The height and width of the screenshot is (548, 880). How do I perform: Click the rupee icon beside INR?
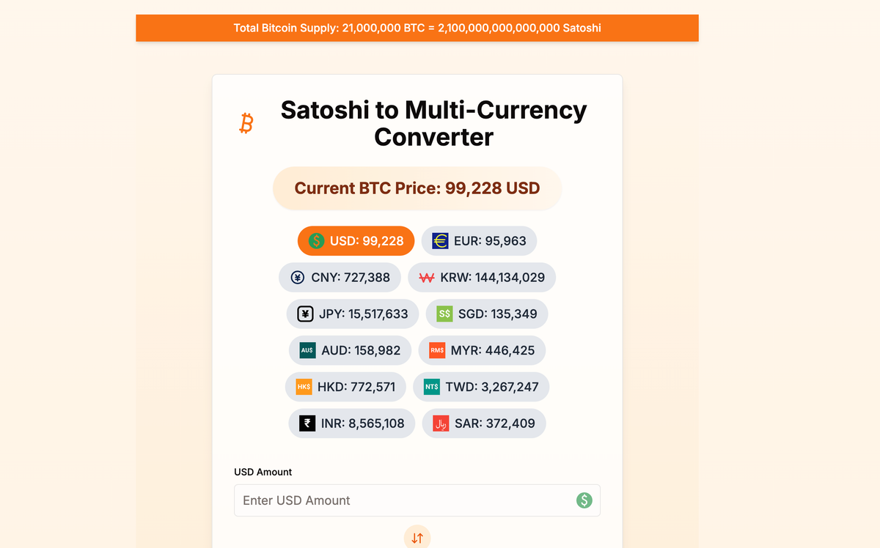click(307, 423)
